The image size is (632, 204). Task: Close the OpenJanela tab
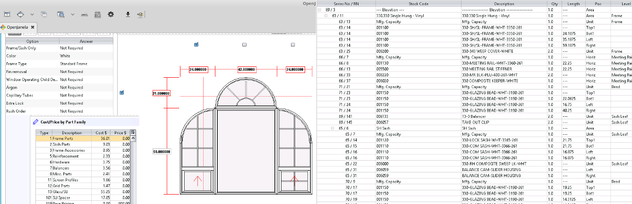[x=33, y=27]
